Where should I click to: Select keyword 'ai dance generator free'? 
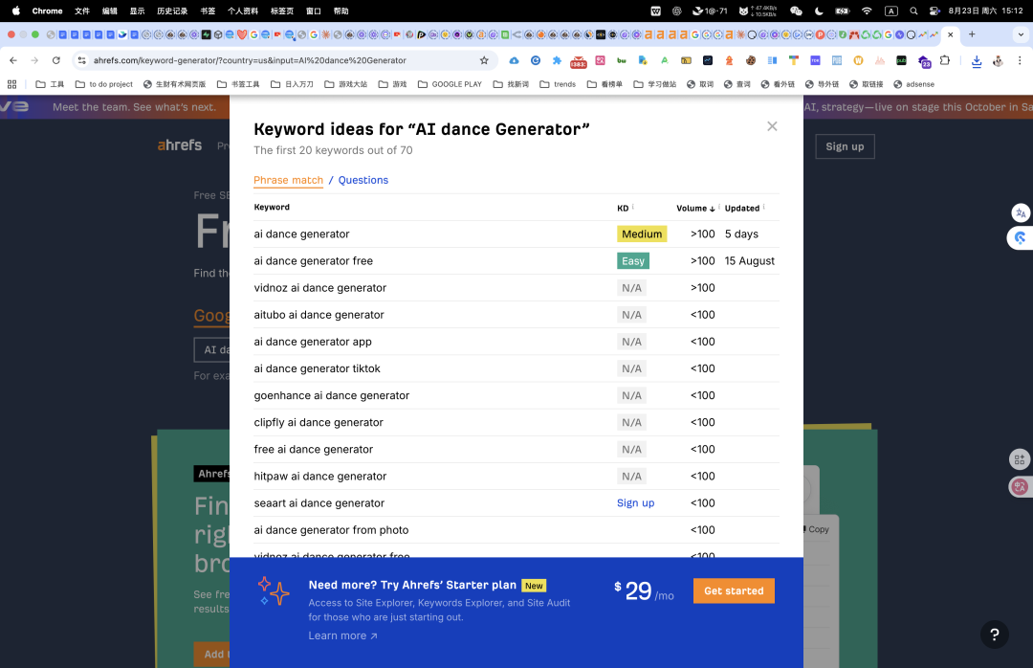click(x=313, y=261)
